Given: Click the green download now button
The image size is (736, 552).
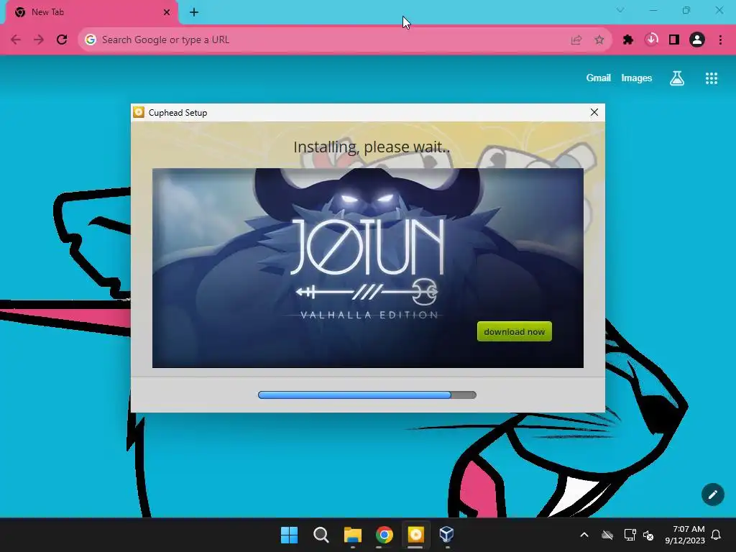Looking at the screenshot, I should tap(515, 331).
